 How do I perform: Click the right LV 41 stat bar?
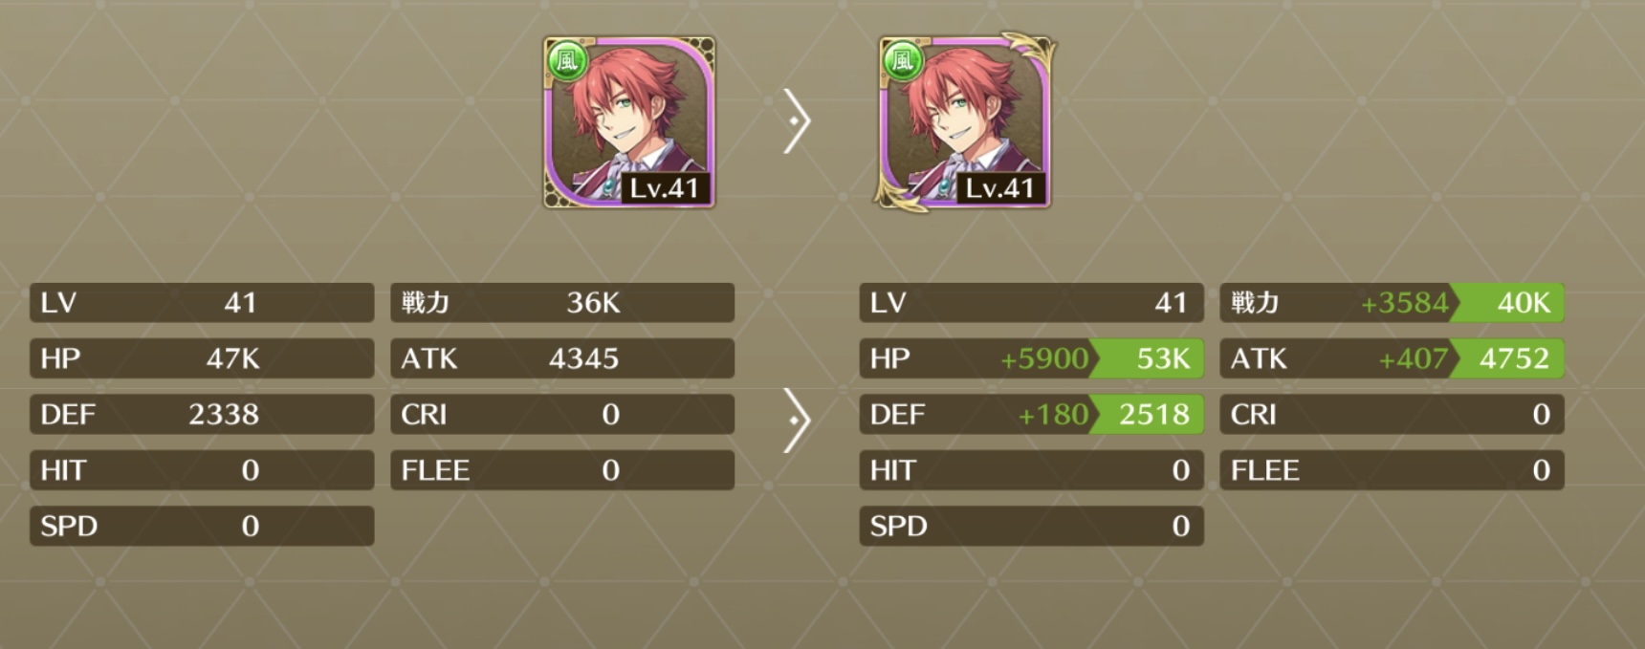pyautogui.click(x=1031, y=303)
